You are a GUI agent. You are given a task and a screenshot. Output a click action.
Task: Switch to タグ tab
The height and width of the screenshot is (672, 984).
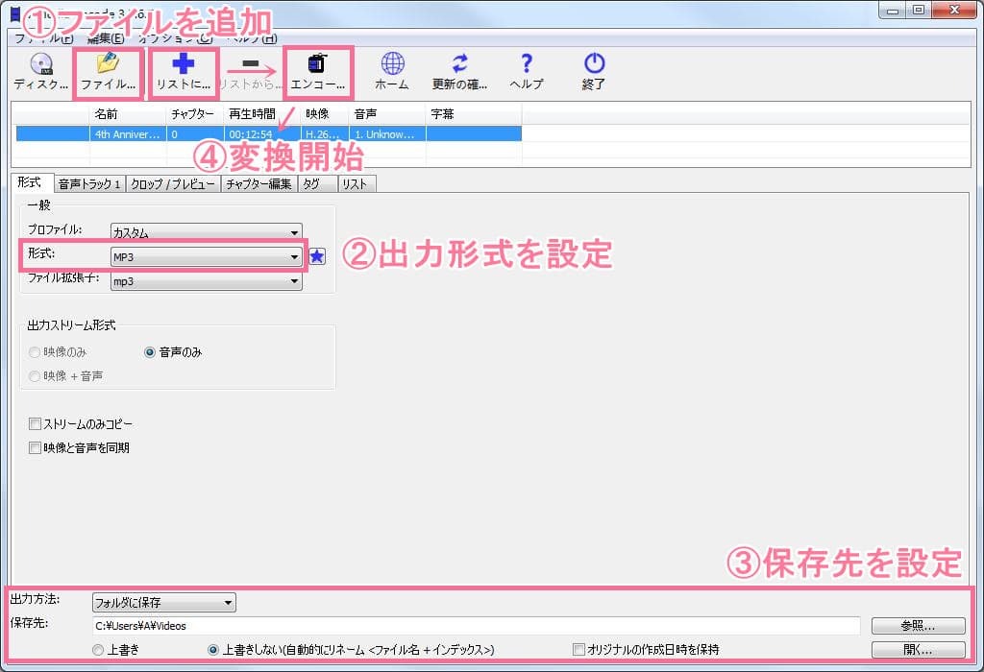click(x=317, y=183)
